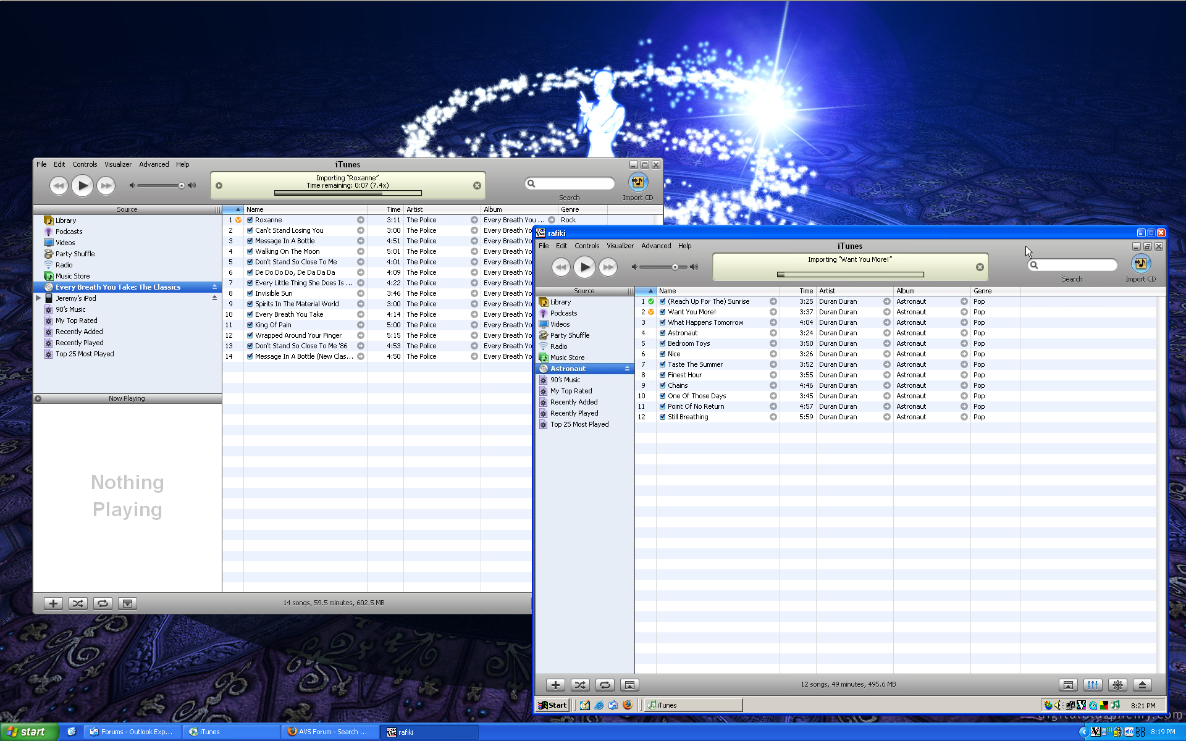Eject Astronaut CD in source list
The image size is (1186, 741).
tap(627, 369)
